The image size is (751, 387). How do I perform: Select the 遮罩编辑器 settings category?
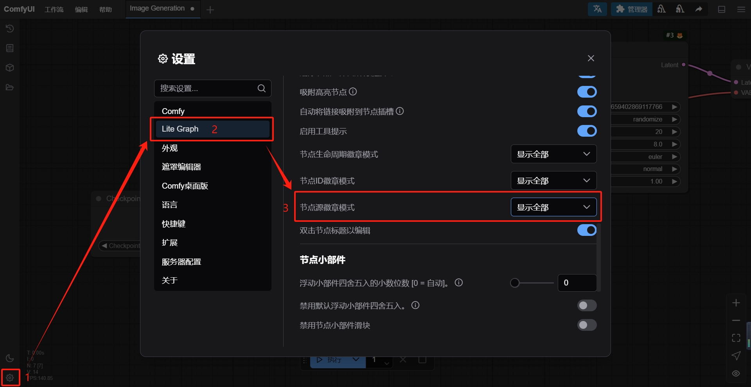(213, 167)
